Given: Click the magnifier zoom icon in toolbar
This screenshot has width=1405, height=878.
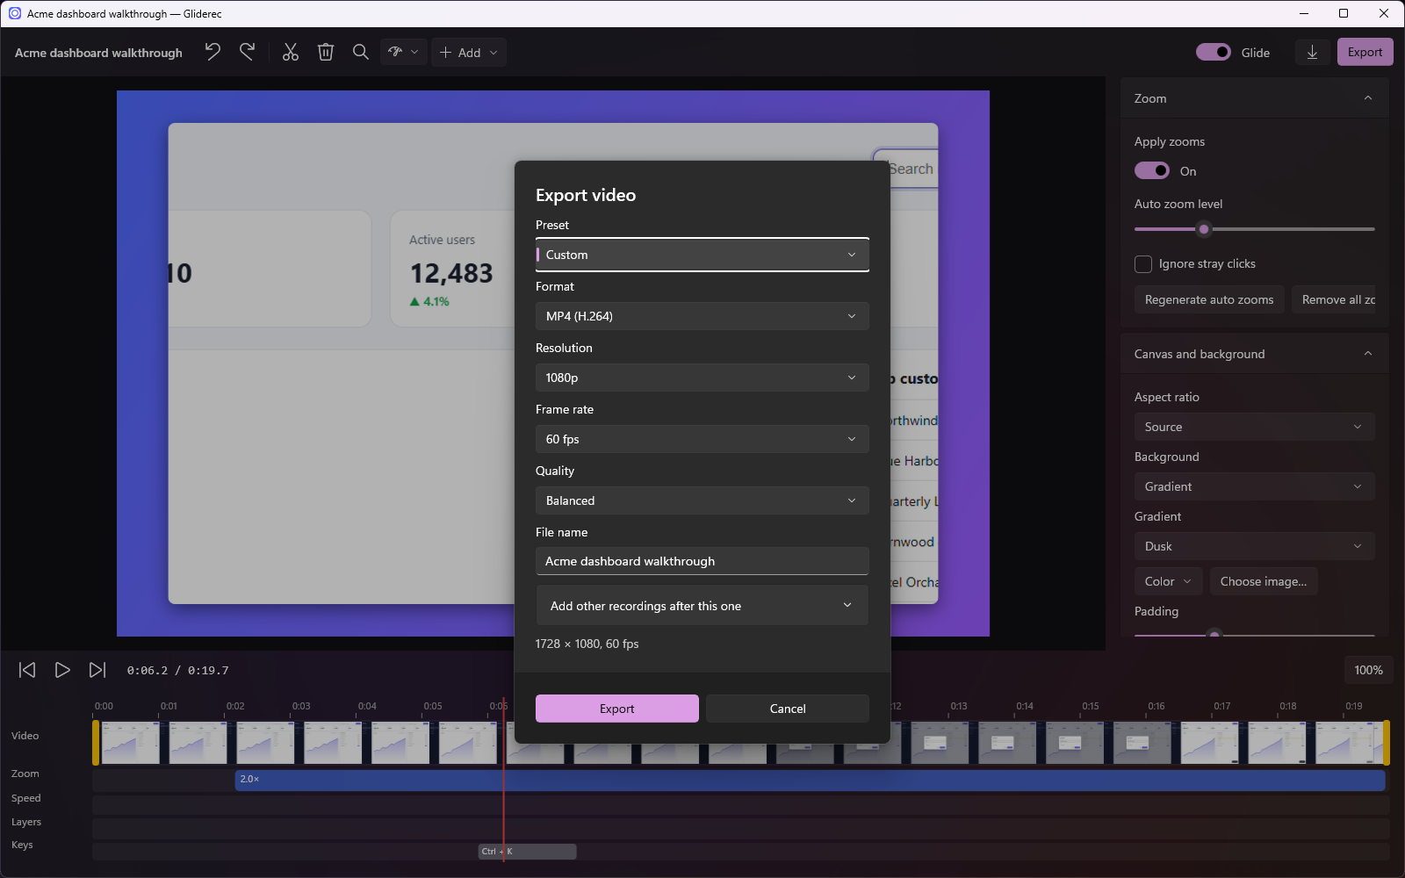Looking at the screenshot, I should point(361,53).
